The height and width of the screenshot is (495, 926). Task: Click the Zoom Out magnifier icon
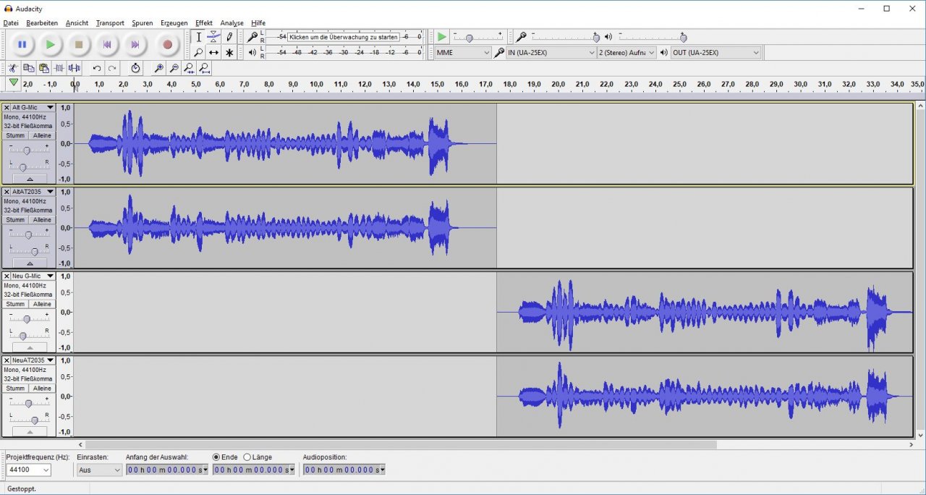coord(174,68)
